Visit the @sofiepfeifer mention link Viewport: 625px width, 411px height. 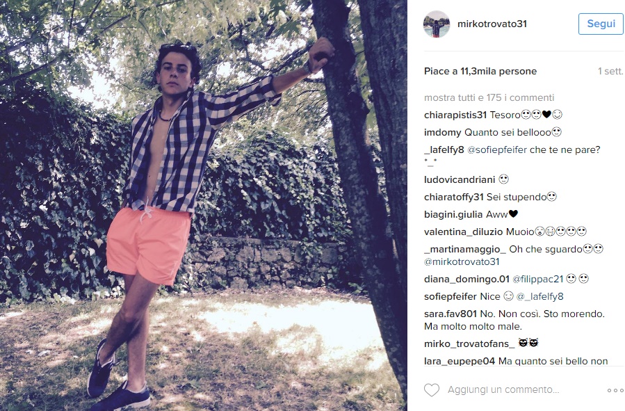(497, 150)
